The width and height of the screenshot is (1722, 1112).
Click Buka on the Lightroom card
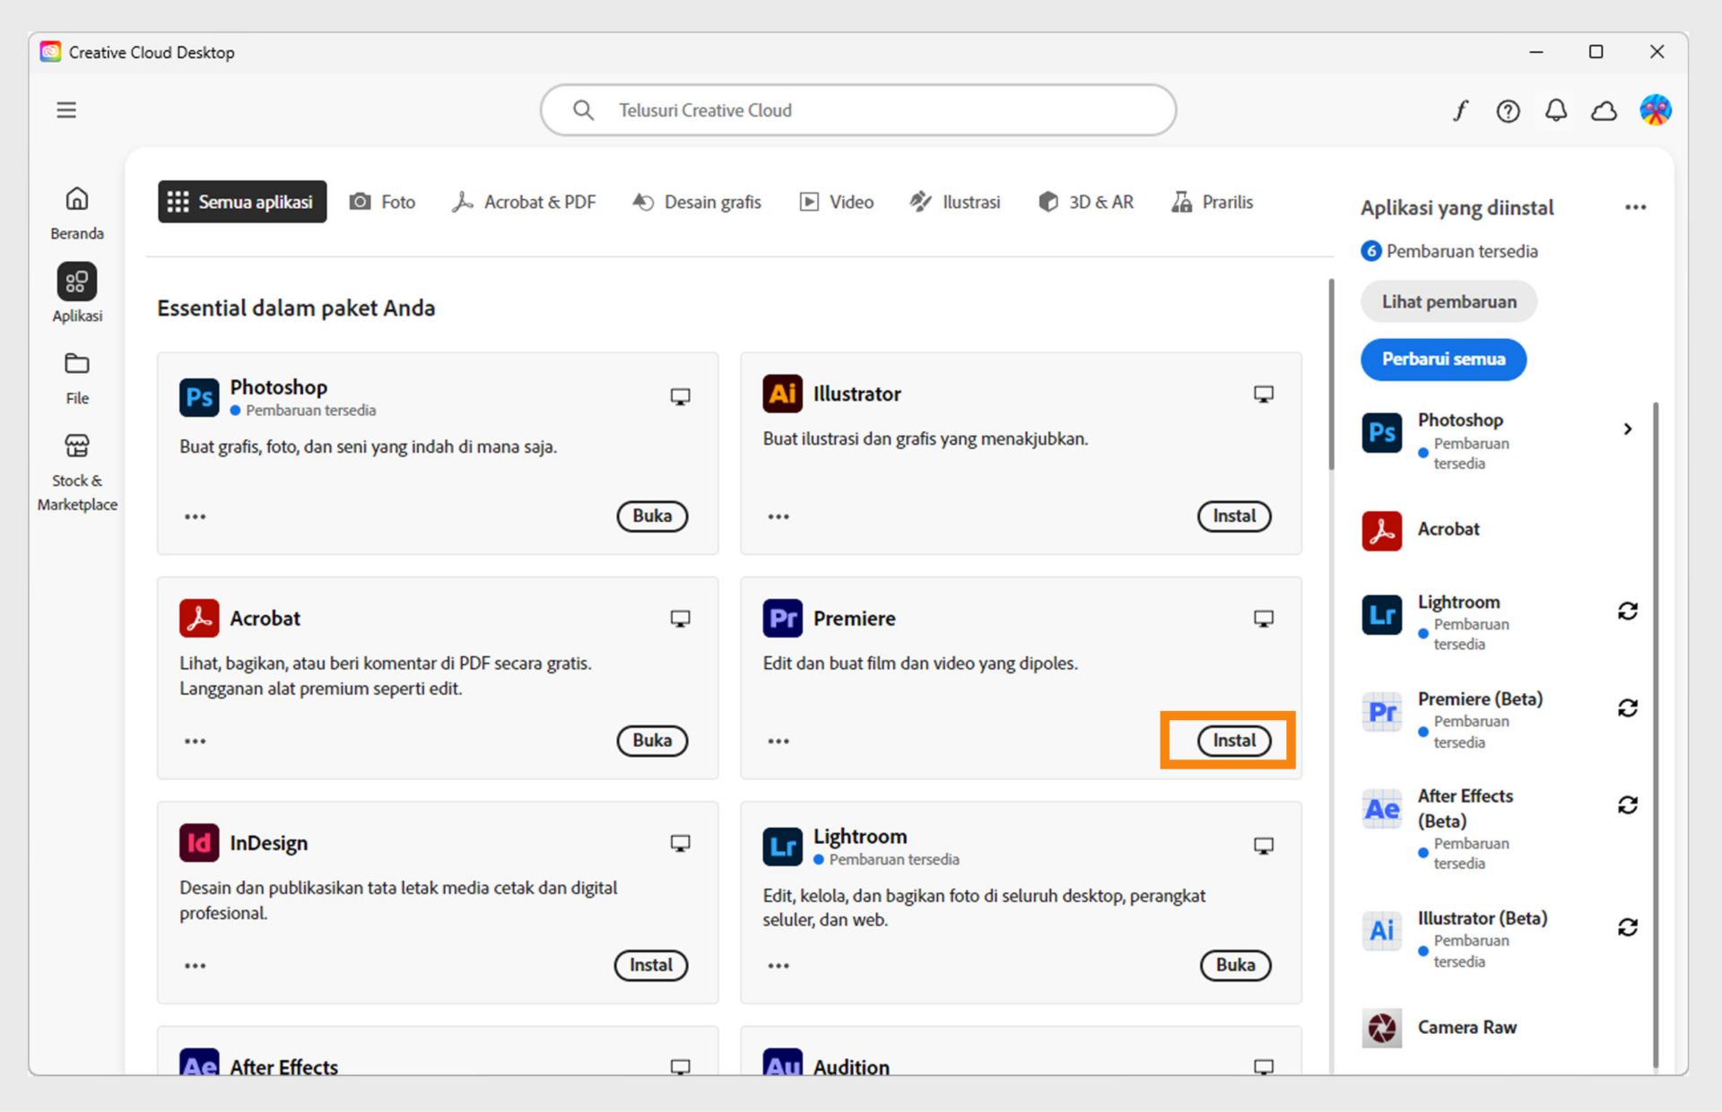point(1235,965)
